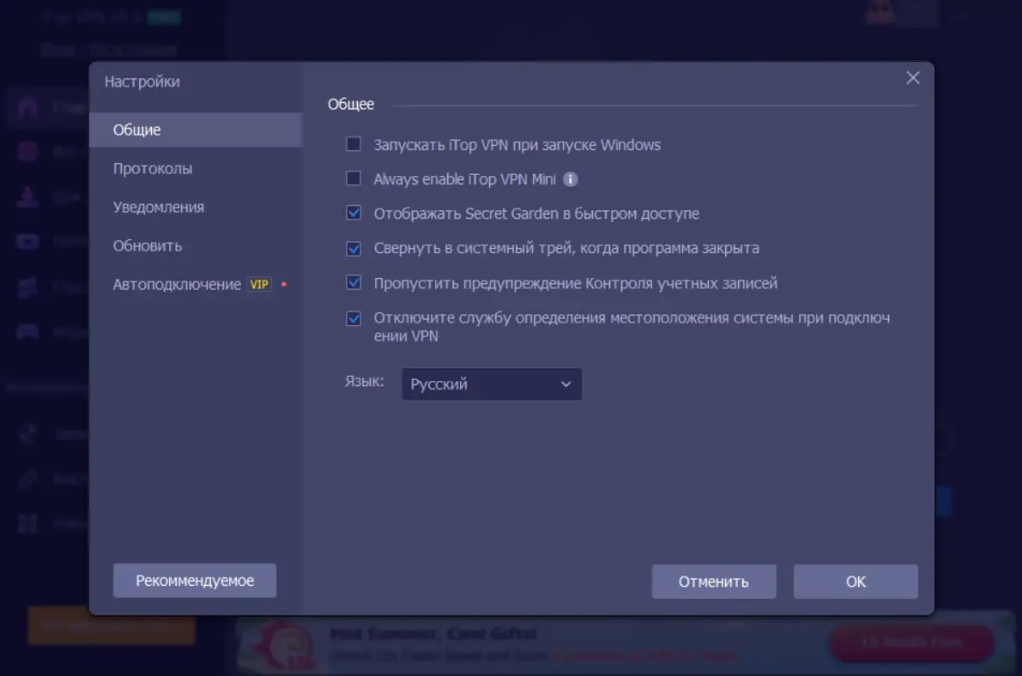The height and width of the screenshot is (676, 1022).
Task: Click the VIP badge next to Автоподключение
Action: pos(259,284)
